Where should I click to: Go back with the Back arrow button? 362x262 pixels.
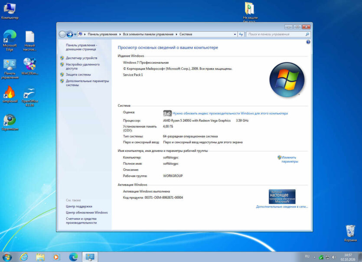coord(62,34)
